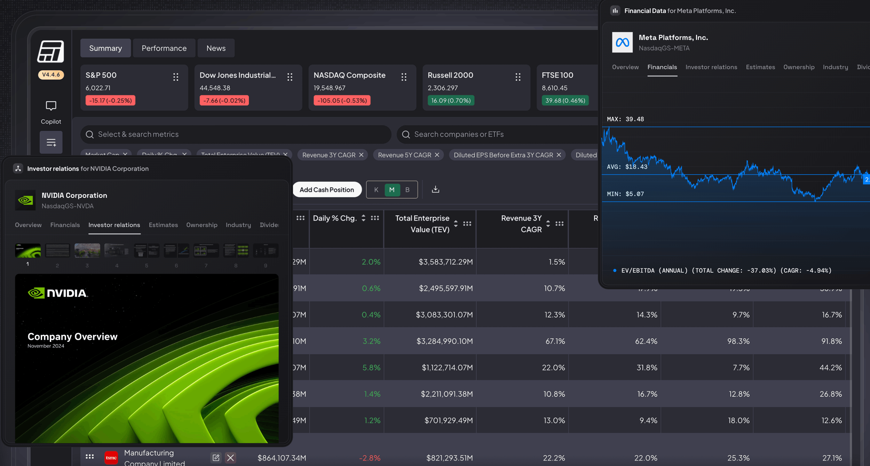This screenshot has height=466, width=870.
Task: Click TEV value $3,583,712.29M
Action: click(445, 262)
